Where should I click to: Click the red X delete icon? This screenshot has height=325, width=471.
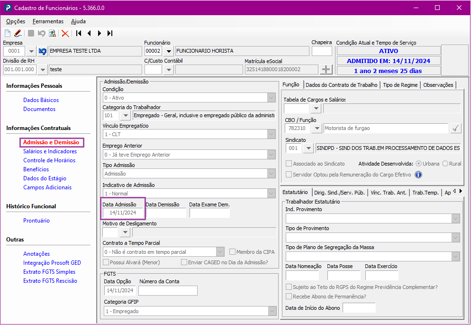(x=65, y=33)
